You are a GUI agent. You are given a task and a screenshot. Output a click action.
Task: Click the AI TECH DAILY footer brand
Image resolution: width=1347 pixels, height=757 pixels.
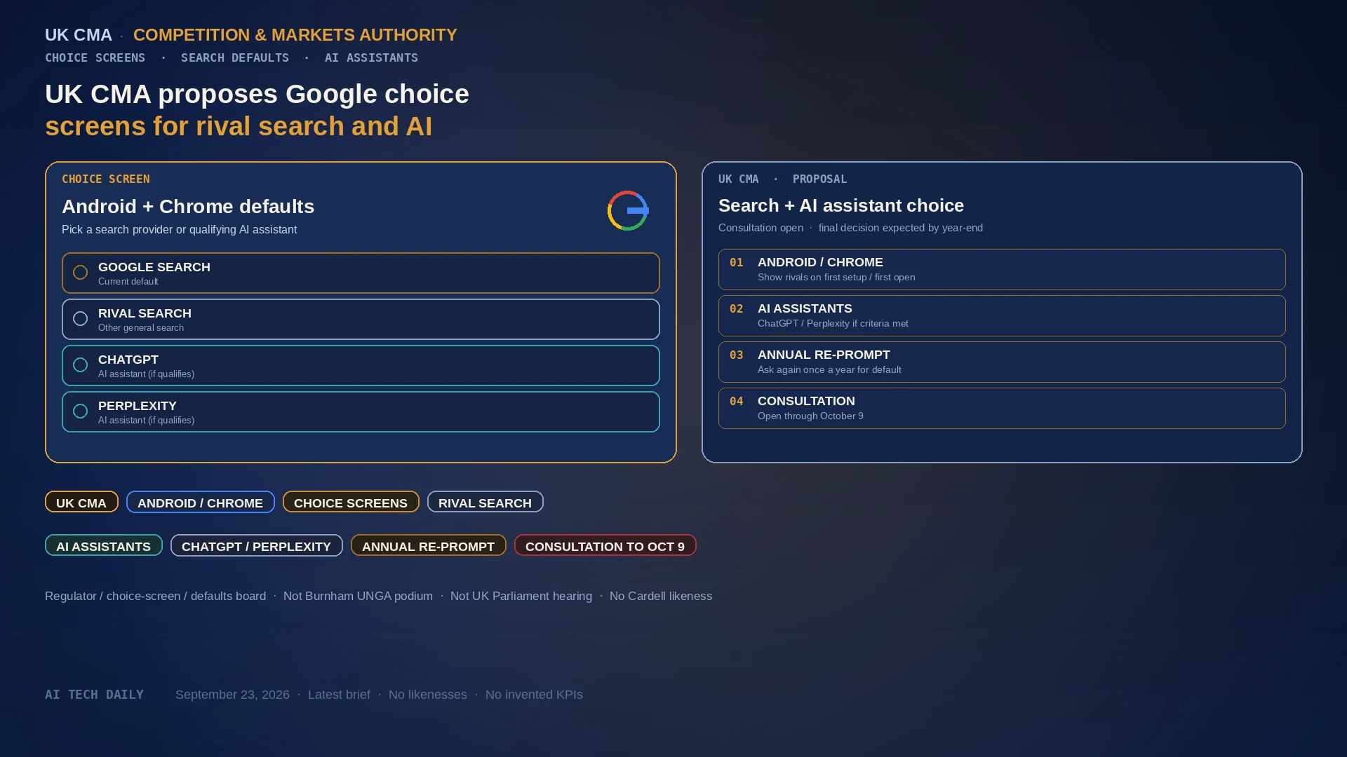(94, 694)
